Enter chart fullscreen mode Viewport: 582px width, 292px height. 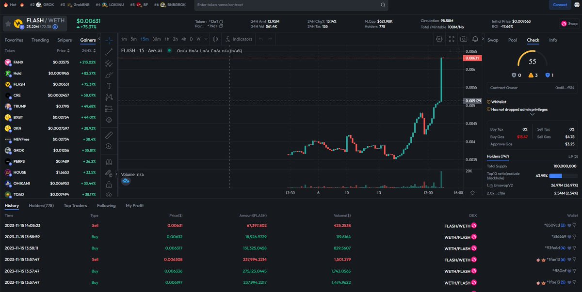click(x=452, y=39)
